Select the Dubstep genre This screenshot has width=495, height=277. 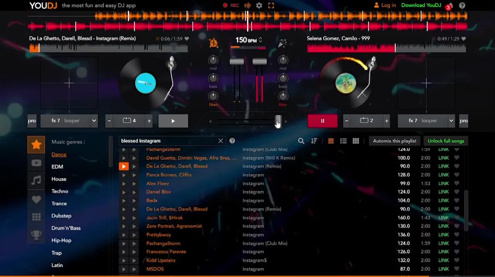tap(61, 216)
